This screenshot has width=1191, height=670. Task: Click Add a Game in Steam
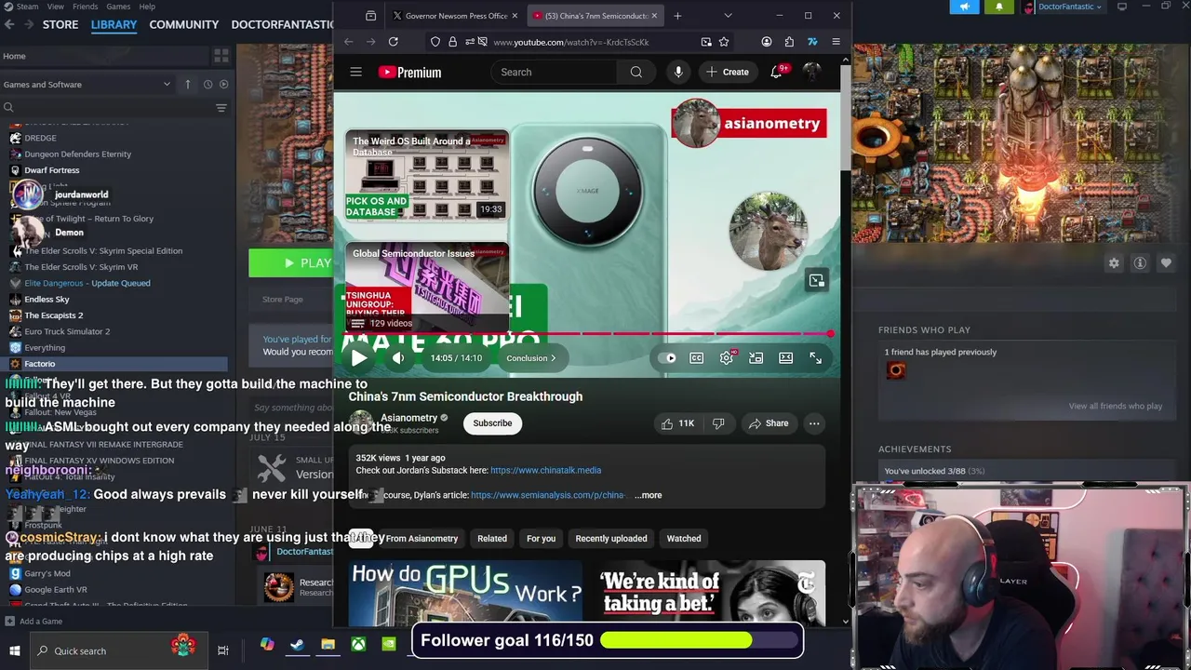33,622
